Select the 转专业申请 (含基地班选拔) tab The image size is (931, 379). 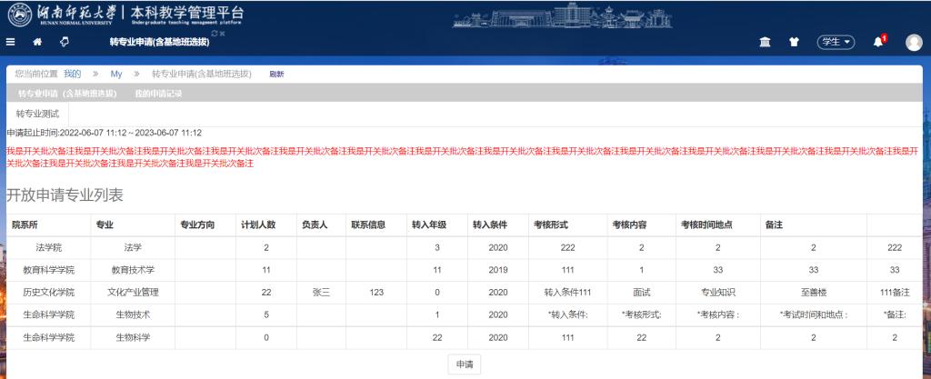[x=67, y=94]
